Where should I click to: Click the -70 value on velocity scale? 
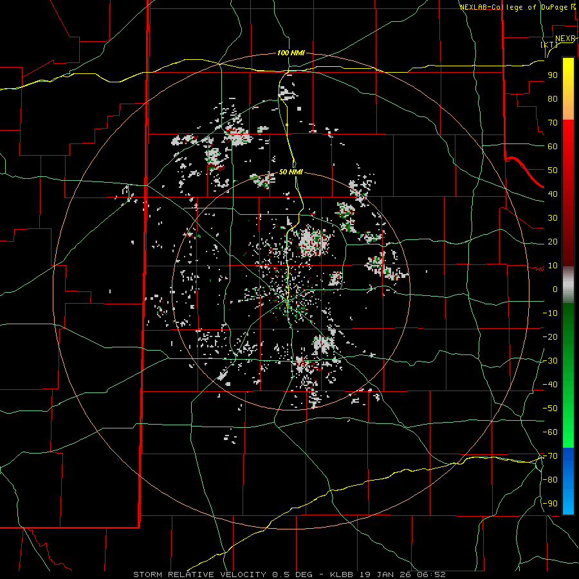(x=550, y=455)
